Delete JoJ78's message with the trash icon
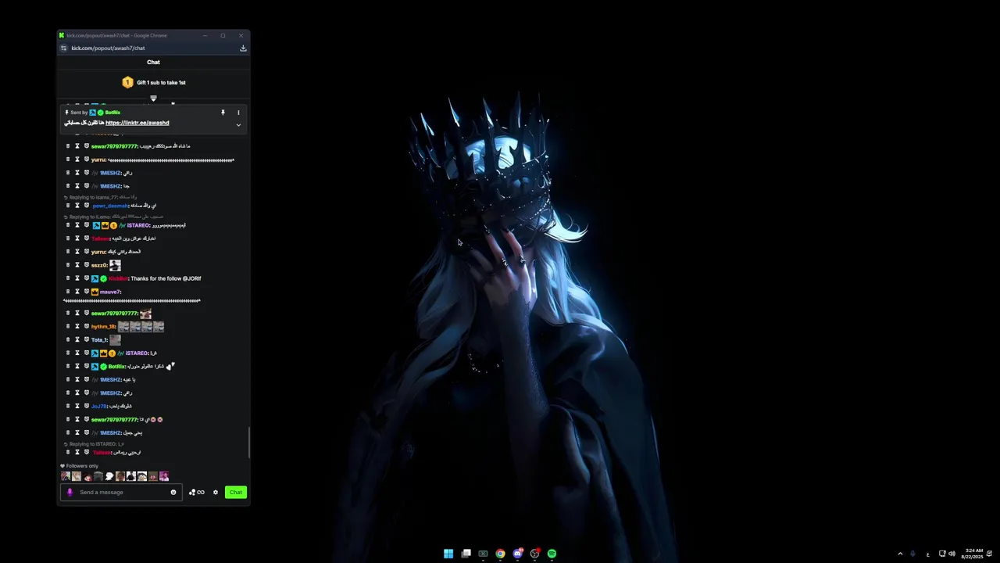Viewport: 1000px width, 563px height. coord(68,407)
